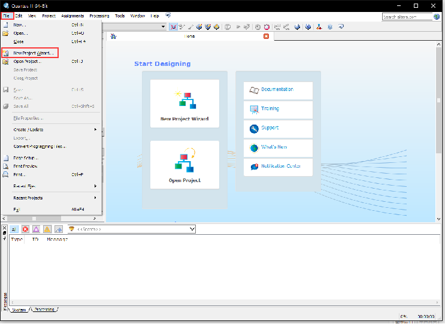Click the red-and-blue hierarchy tree toolbar icon

tap(319, 27)
